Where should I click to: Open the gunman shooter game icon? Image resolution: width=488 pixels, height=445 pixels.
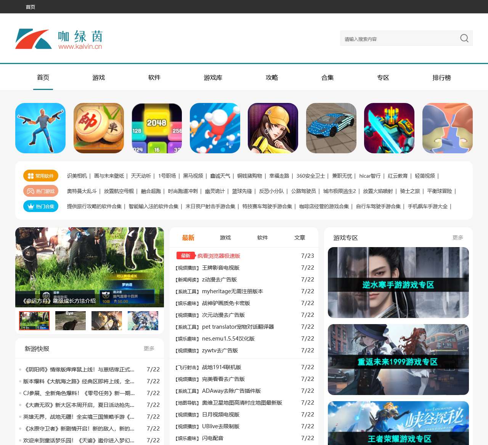click(x=40, y=128)
